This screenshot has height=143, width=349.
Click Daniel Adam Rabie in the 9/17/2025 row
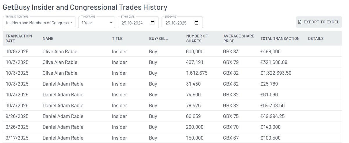tap(63, 138)
